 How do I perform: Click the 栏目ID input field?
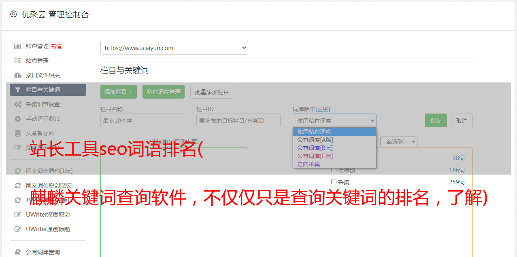(x=238, y=120)
